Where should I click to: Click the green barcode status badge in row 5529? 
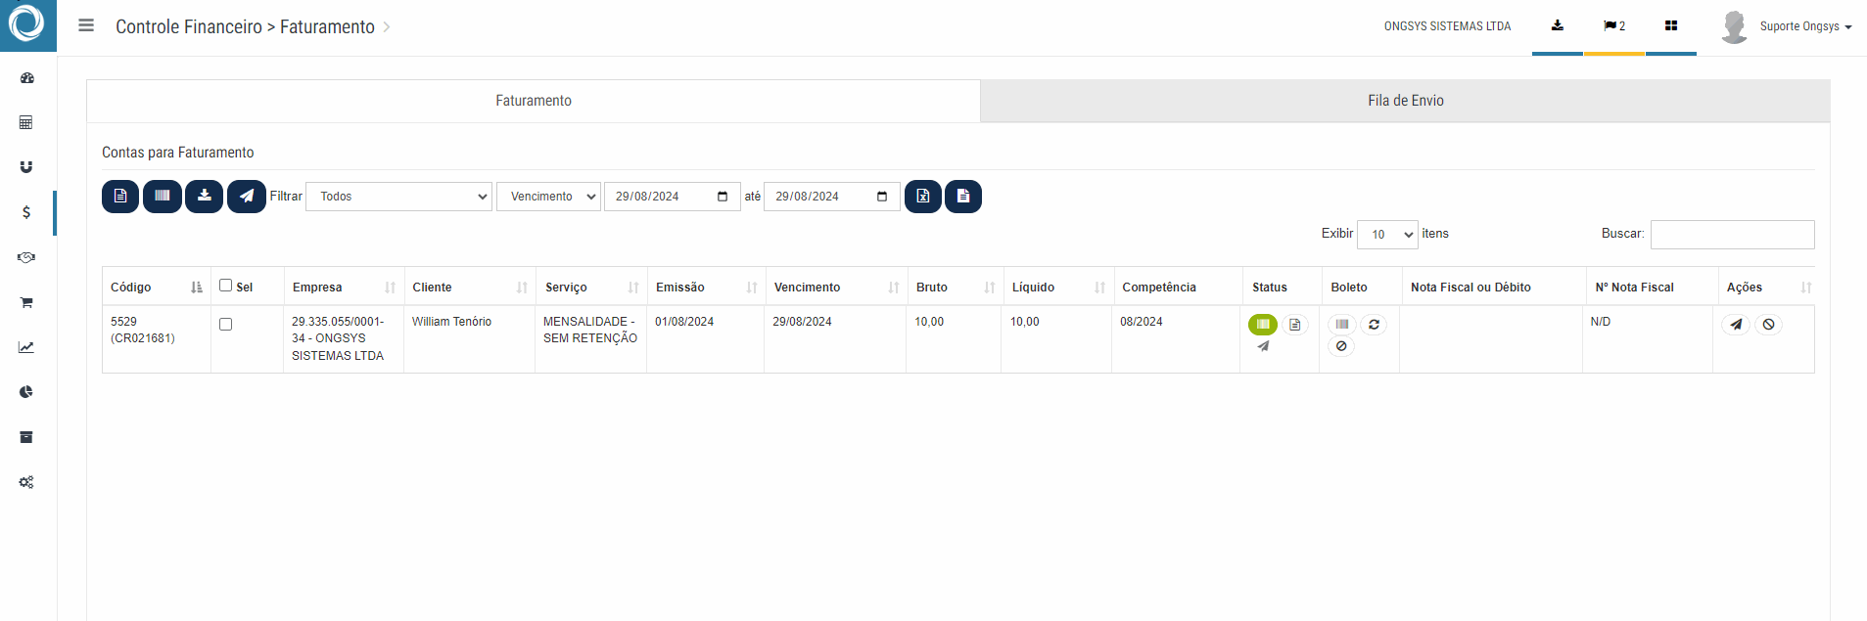pos(1263,324)
